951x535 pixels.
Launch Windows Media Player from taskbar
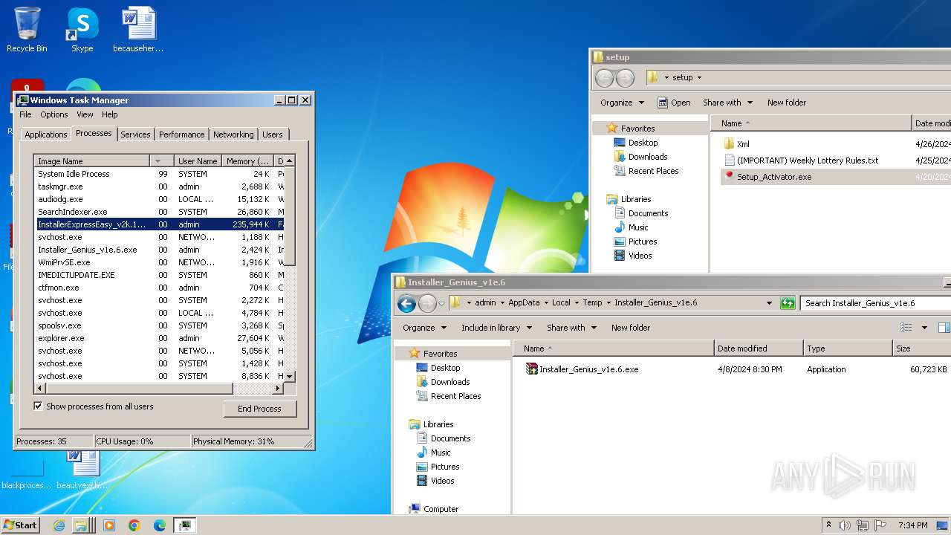point(109,525)
